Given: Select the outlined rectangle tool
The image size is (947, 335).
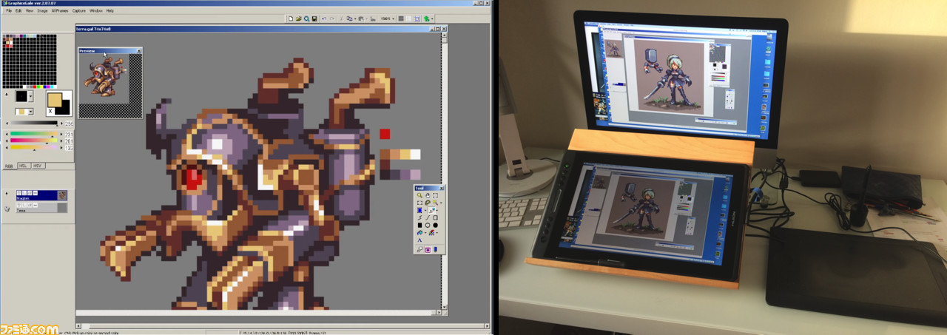Looking at the screenshot, I should pyautogui.click(x=435, y=217).
